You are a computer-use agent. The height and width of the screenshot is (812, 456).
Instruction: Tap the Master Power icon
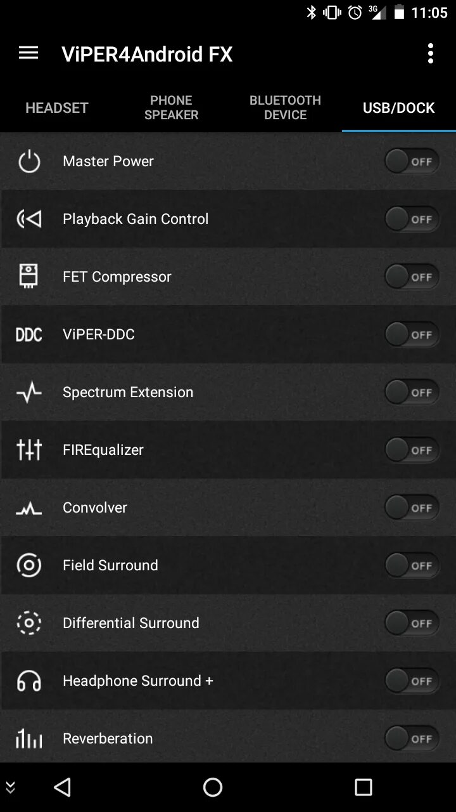coord(29,161)
